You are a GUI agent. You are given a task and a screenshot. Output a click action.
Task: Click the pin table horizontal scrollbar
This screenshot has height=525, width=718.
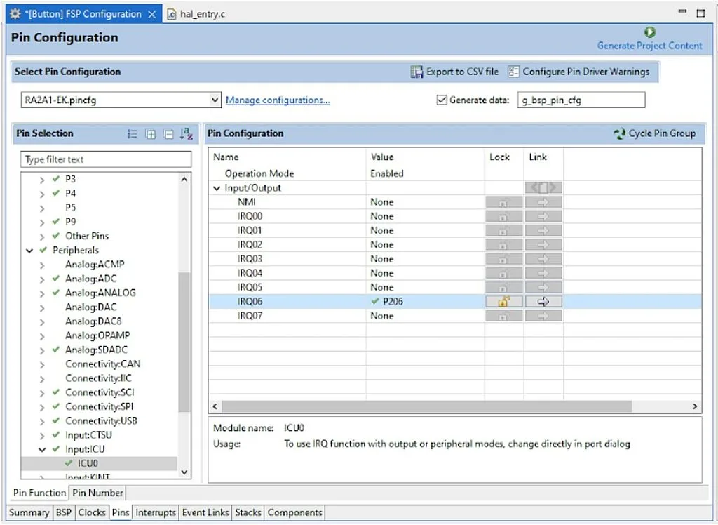click(428, 406)
